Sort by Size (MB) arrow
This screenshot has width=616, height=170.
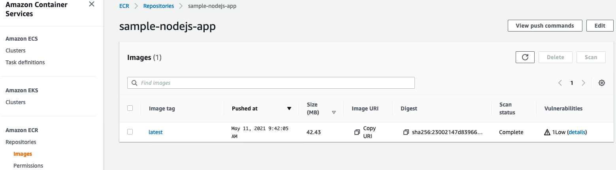tap(334, 112)
